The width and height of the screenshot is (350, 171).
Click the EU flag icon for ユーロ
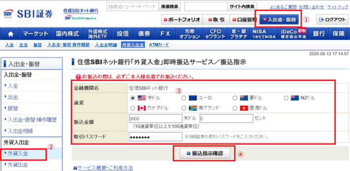tap(192, 98)
